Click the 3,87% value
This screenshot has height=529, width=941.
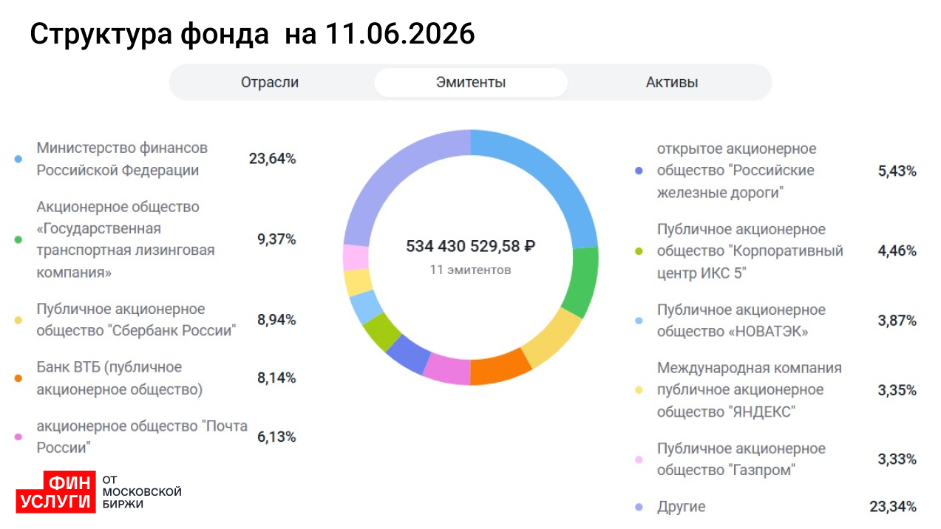[x=897, y=321]
